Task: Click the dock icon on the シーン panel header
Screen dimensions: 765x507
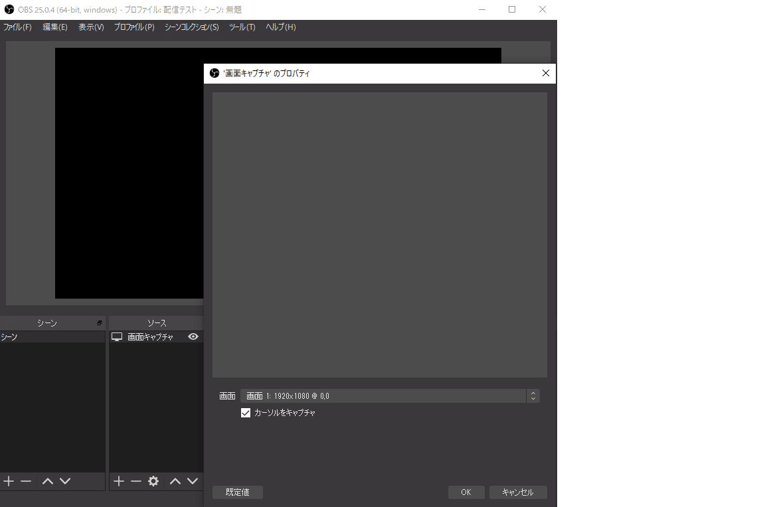Action: coord(98,322)
